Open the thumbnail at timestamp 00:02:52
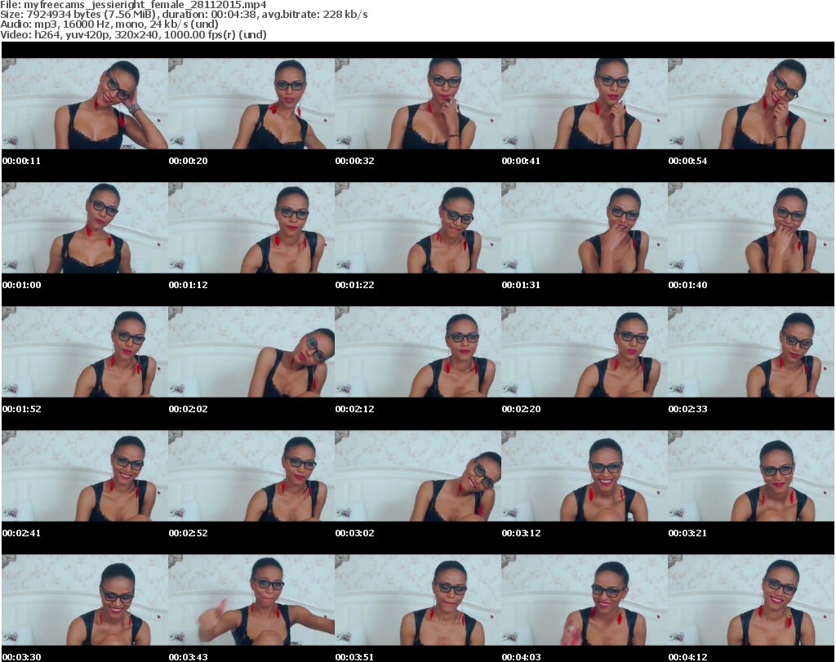This screenshot has height=662, width=836. [x=251, y=476]
